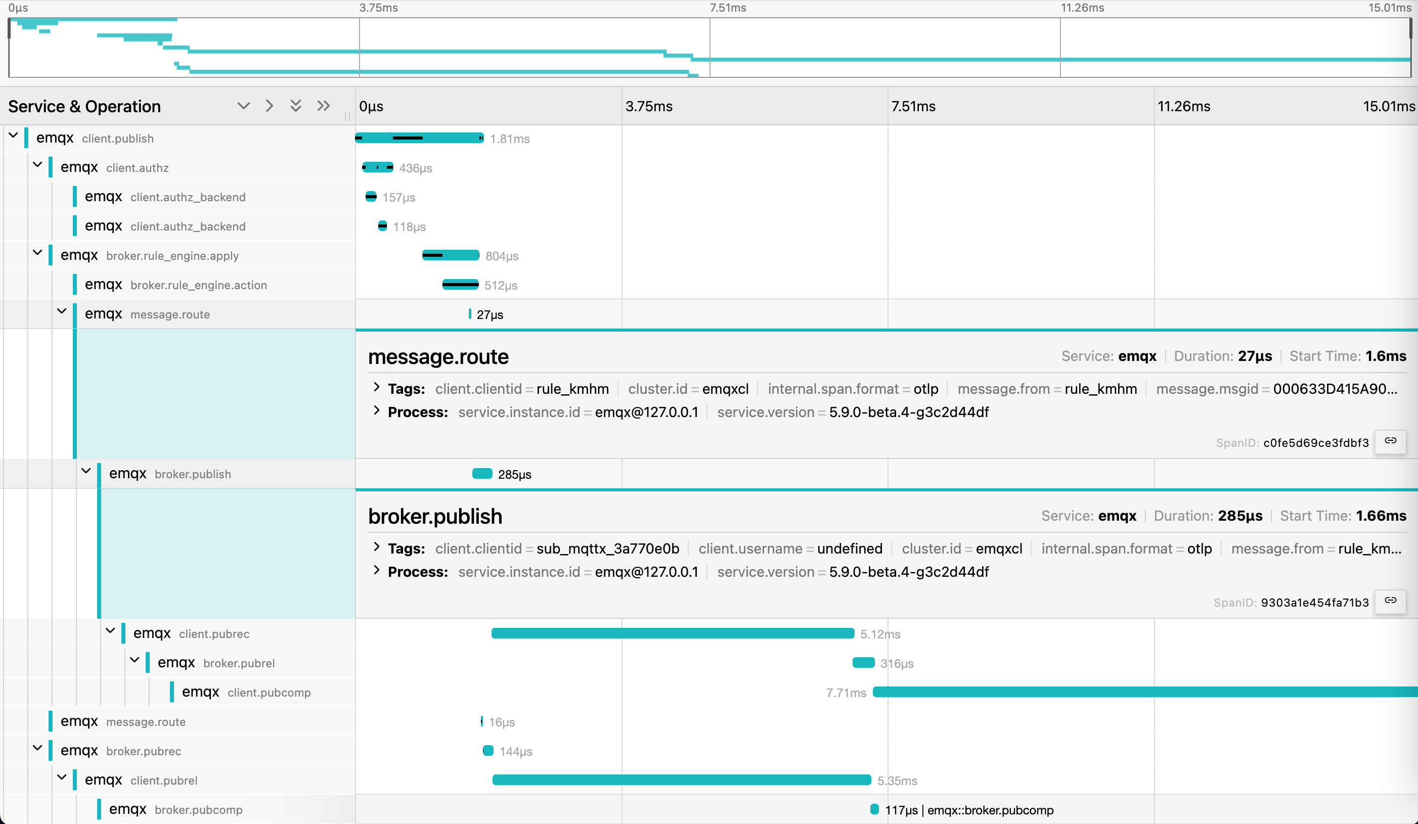Screen dimensions: 1418x824
Task: Click the 117µs broker.pubcomp span bar
Action: pyautogui.click(x=874, y=809)
